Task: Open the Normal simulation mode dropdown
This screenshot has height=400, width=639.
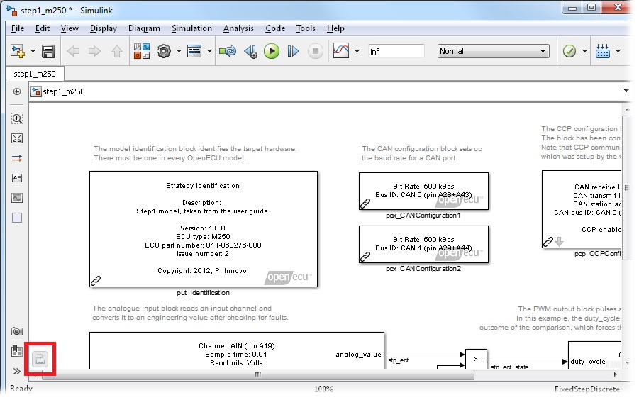Action: click(493, 51)
